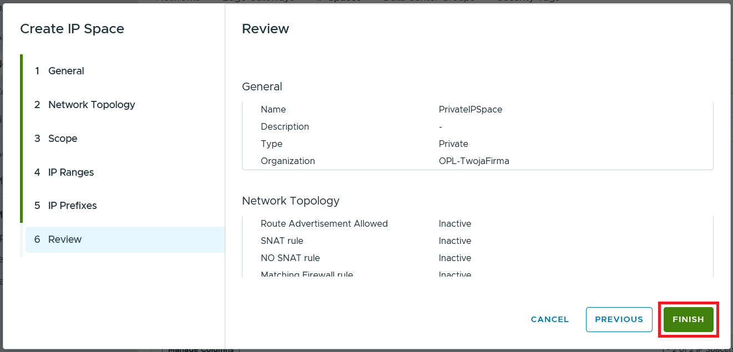The width and height of the screenshot is (733, 352).
Task: Click the Description row label
Action: pyautogui.click(x=285, y=127)
